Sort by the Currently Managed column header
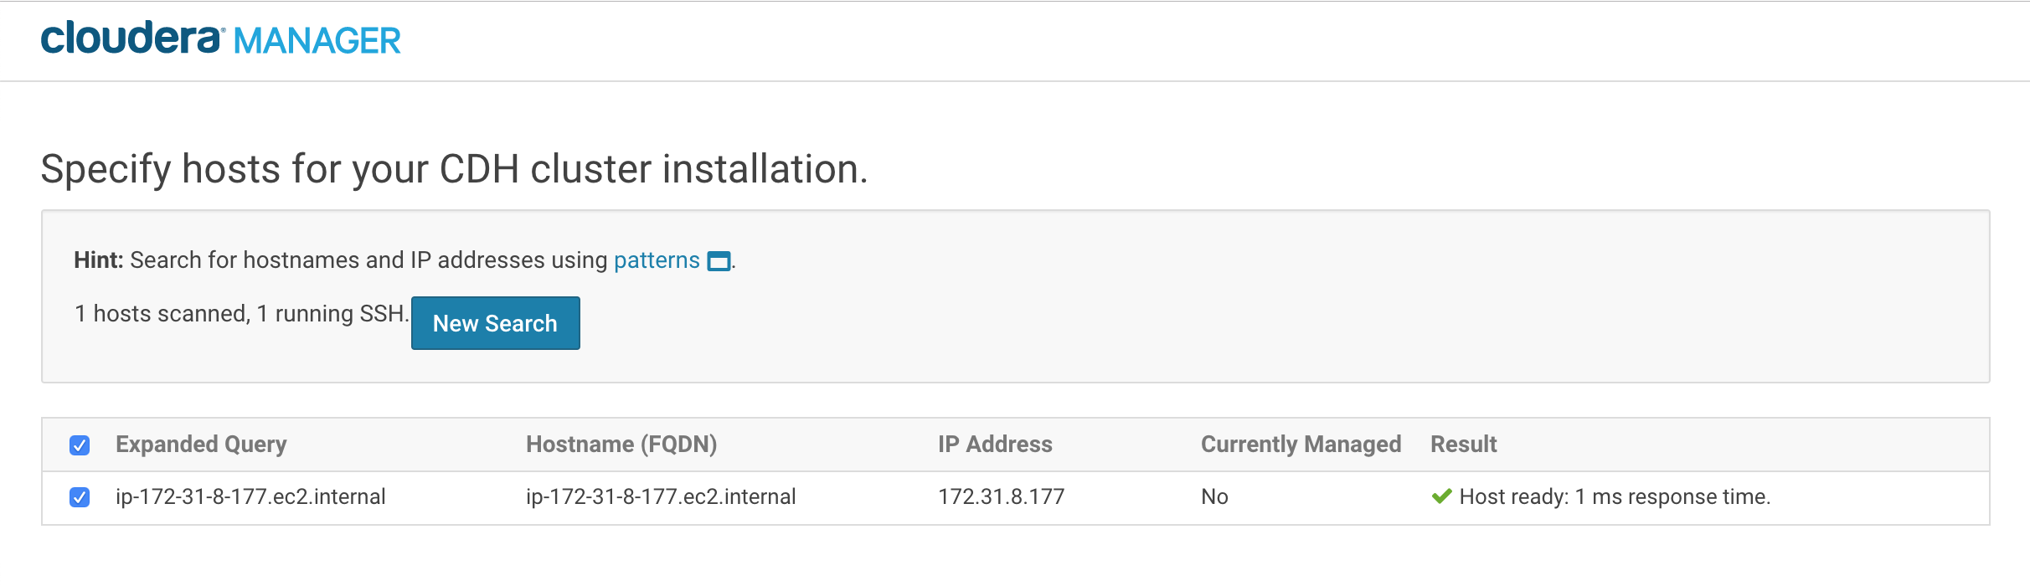 tap(1301, 445)
